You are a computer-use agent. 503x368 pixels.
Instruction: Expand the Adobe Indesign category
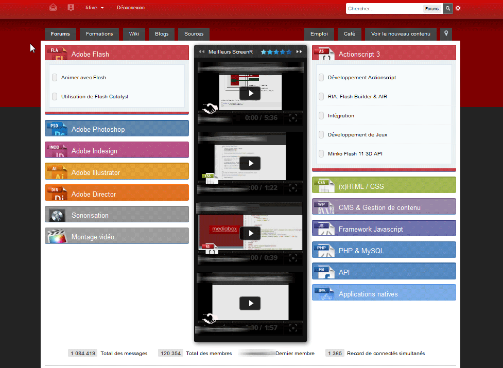117,150
